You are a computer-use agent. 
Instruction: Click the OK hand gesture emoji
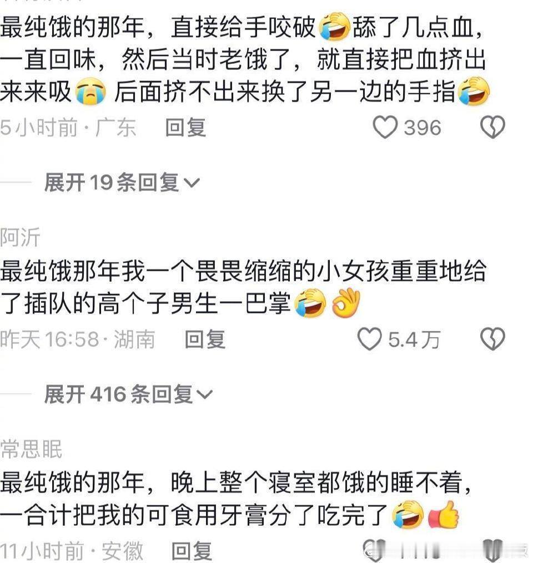[x=346, y=304]
